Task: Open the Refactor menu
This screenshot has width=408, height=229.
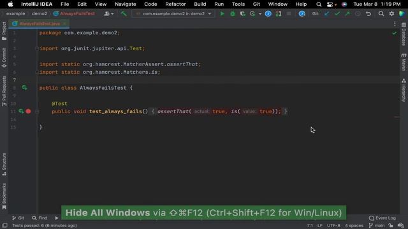Action: 176,4
